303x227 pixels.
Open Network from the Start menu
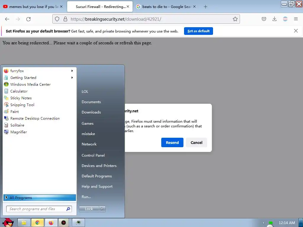click(89, 144)
